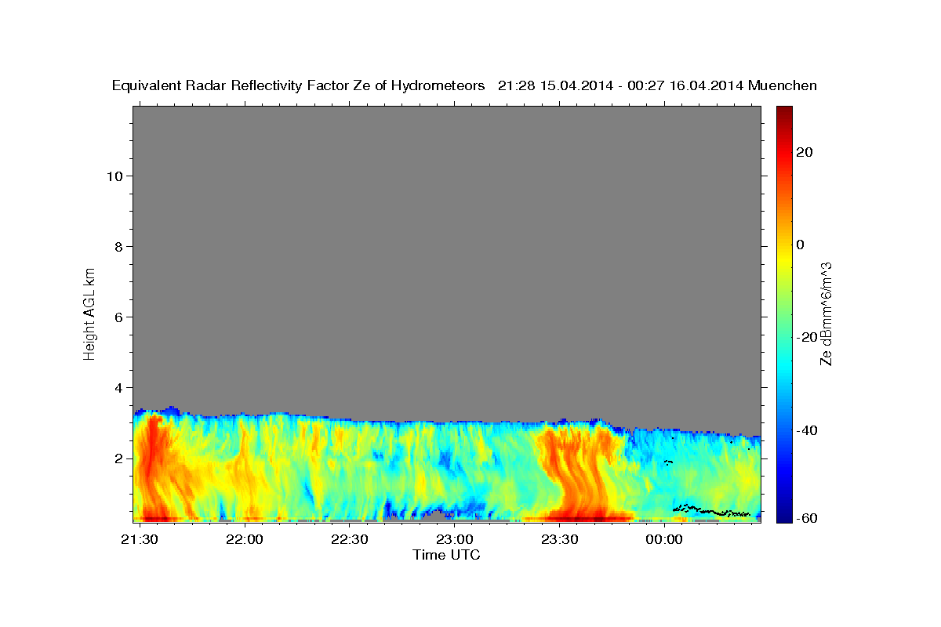Click the colorbar label 'Ze dBmm^6/m^3'

point(825,313)
